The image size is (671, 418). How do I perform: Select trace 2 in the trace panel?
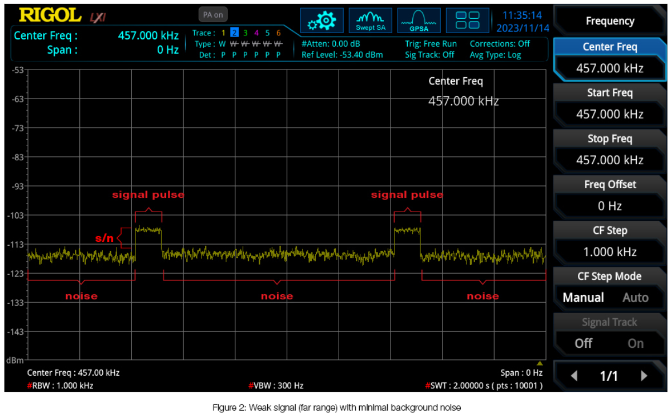click(234, 33)
